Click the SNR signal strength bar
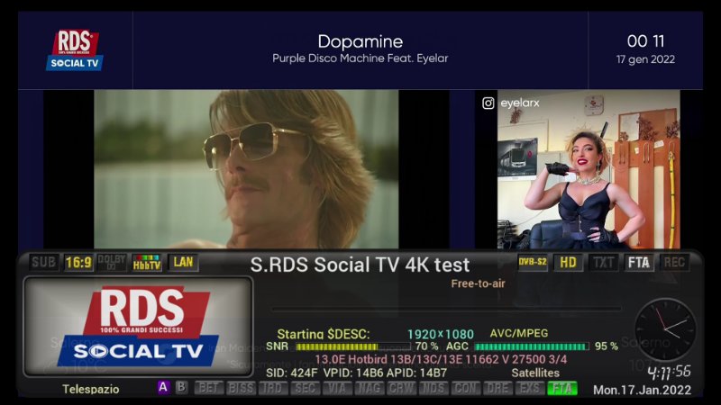 352,346
